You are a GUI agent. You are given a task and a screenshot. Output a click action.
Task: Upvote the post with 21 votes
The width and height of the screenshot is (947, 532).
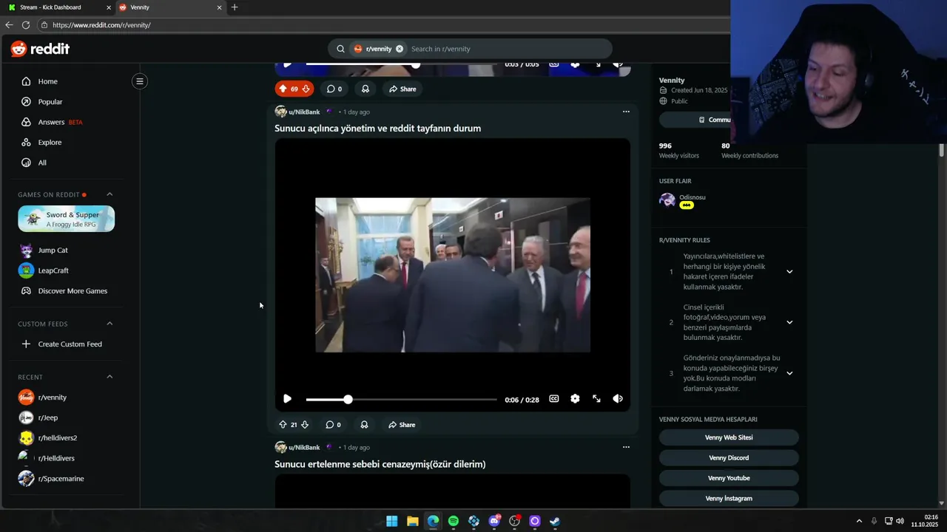coord(283,425)
